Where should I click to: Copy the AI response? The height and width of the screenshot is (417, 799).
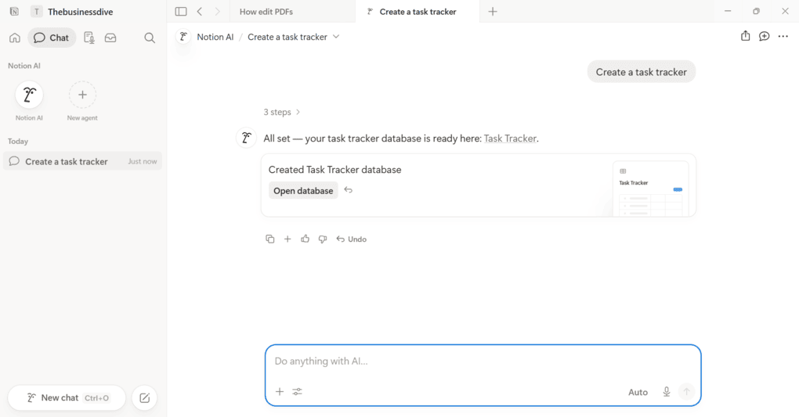270,239
